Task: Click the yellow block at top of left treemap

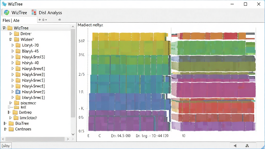Action: (x=130, y=37)
